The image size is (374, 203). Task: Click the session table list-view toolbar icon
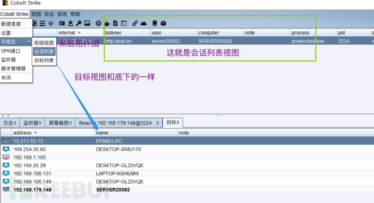42,23
